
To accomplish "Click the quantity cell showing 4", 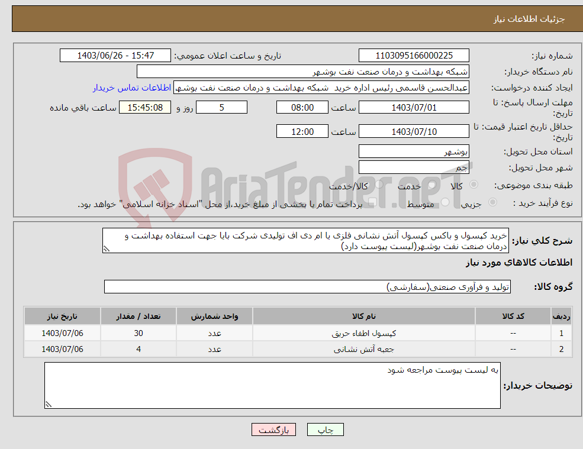I will tap(138, 350).
